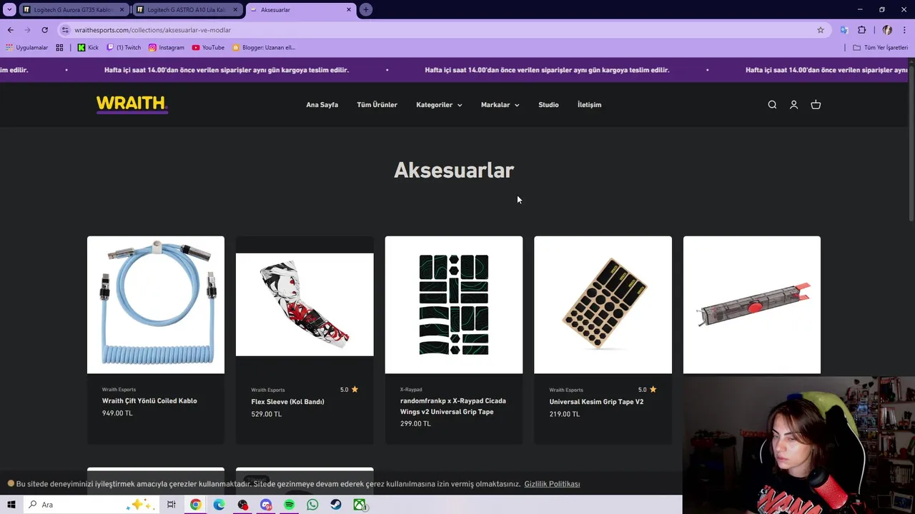Reload the page
This screenshot has height=514, width=915.
[x=44, y=30]
